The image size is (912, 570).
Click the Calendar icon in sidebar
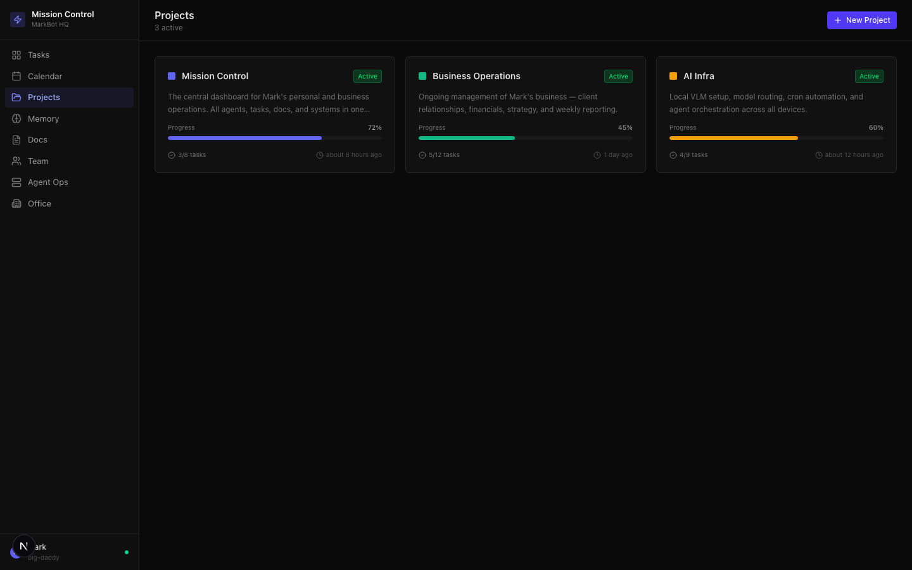click(16, 76)
